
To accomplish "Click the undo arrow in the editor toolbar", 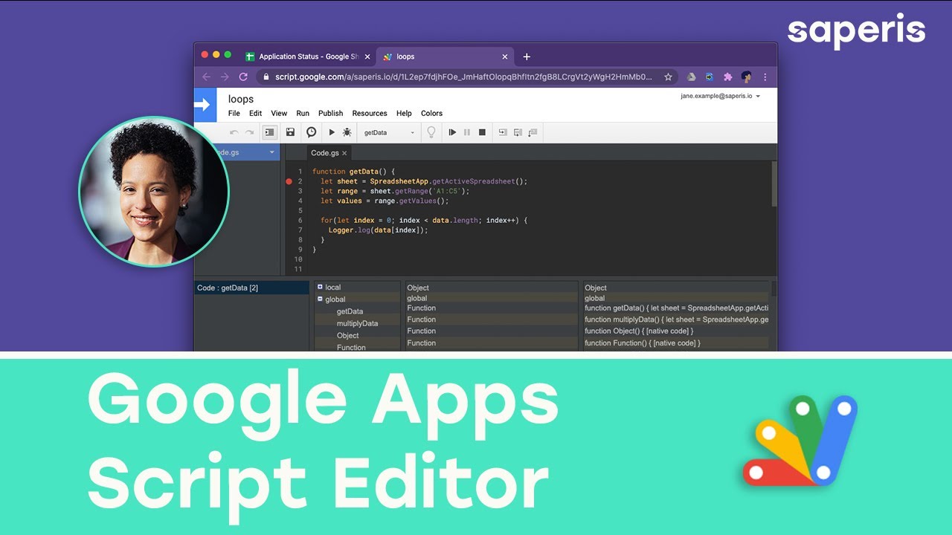I will (x=234, y=132).
